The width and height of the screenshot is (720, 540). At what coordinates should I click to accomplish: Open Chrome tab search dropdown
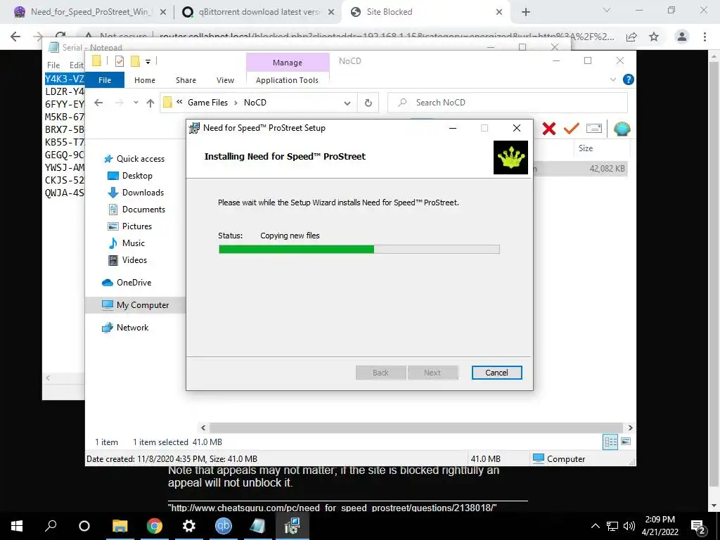click(607, 10)
